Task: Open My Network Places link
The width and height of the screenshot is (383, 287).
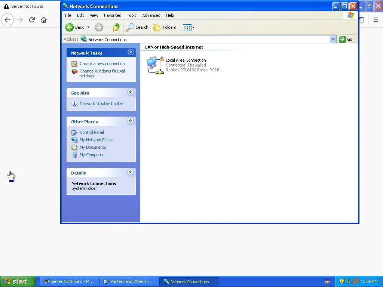Action: click(96, 140)
